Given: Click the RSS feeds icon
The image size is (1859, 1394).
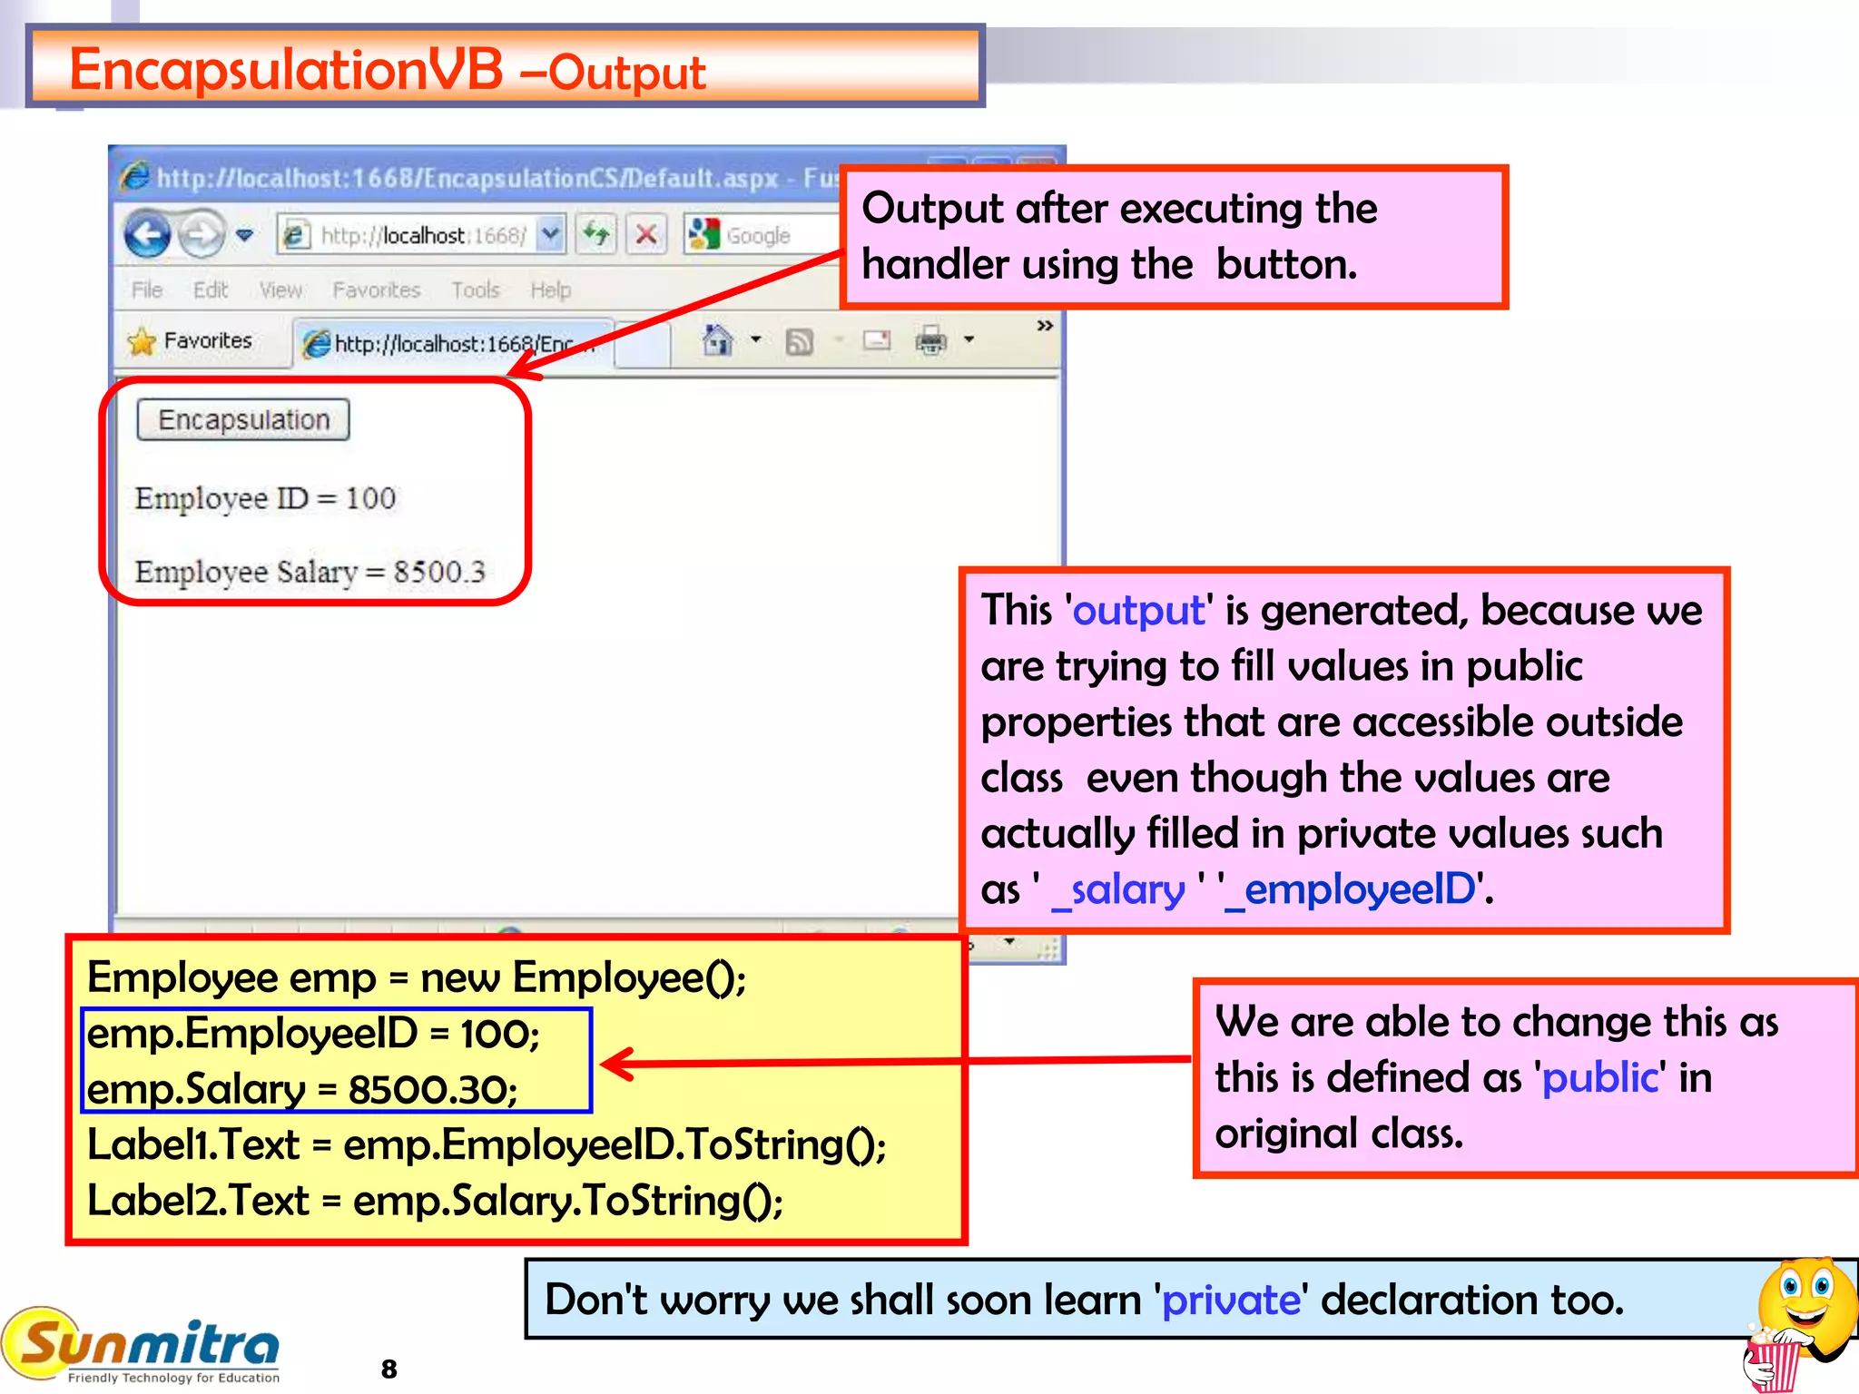Looking at the screenshot, I should click(799, 342).
